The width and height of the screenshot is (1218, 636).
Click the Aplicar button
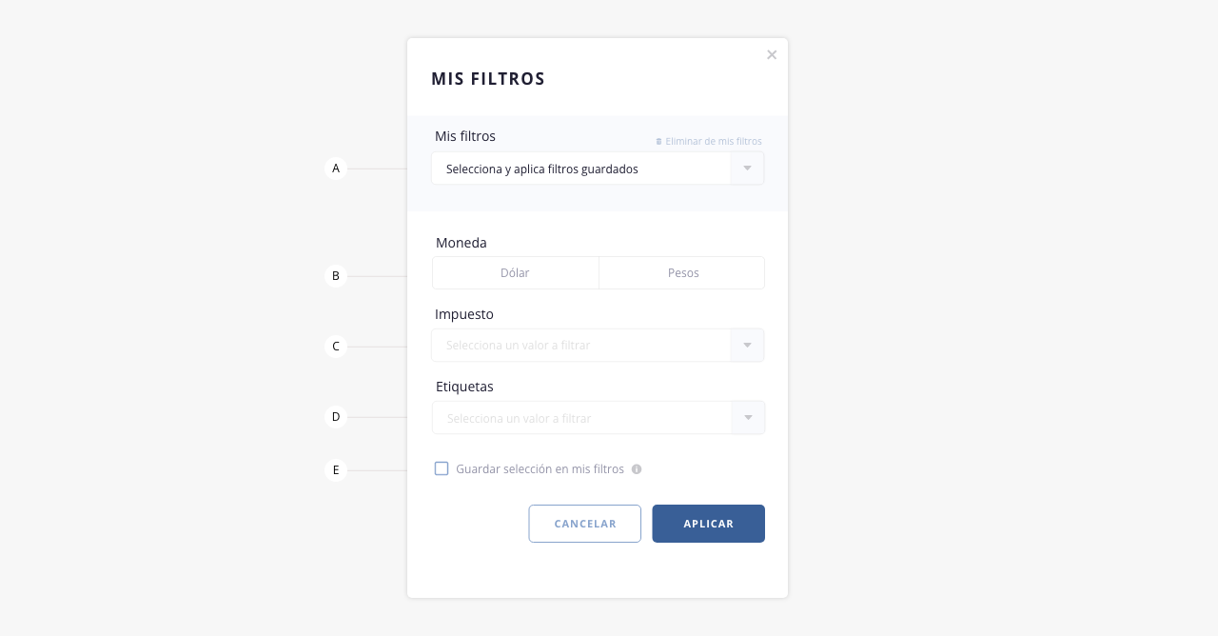tap(709, 524)
